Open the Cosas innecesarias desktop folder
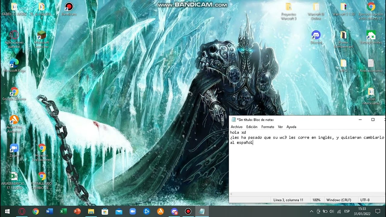 (371, 96)
